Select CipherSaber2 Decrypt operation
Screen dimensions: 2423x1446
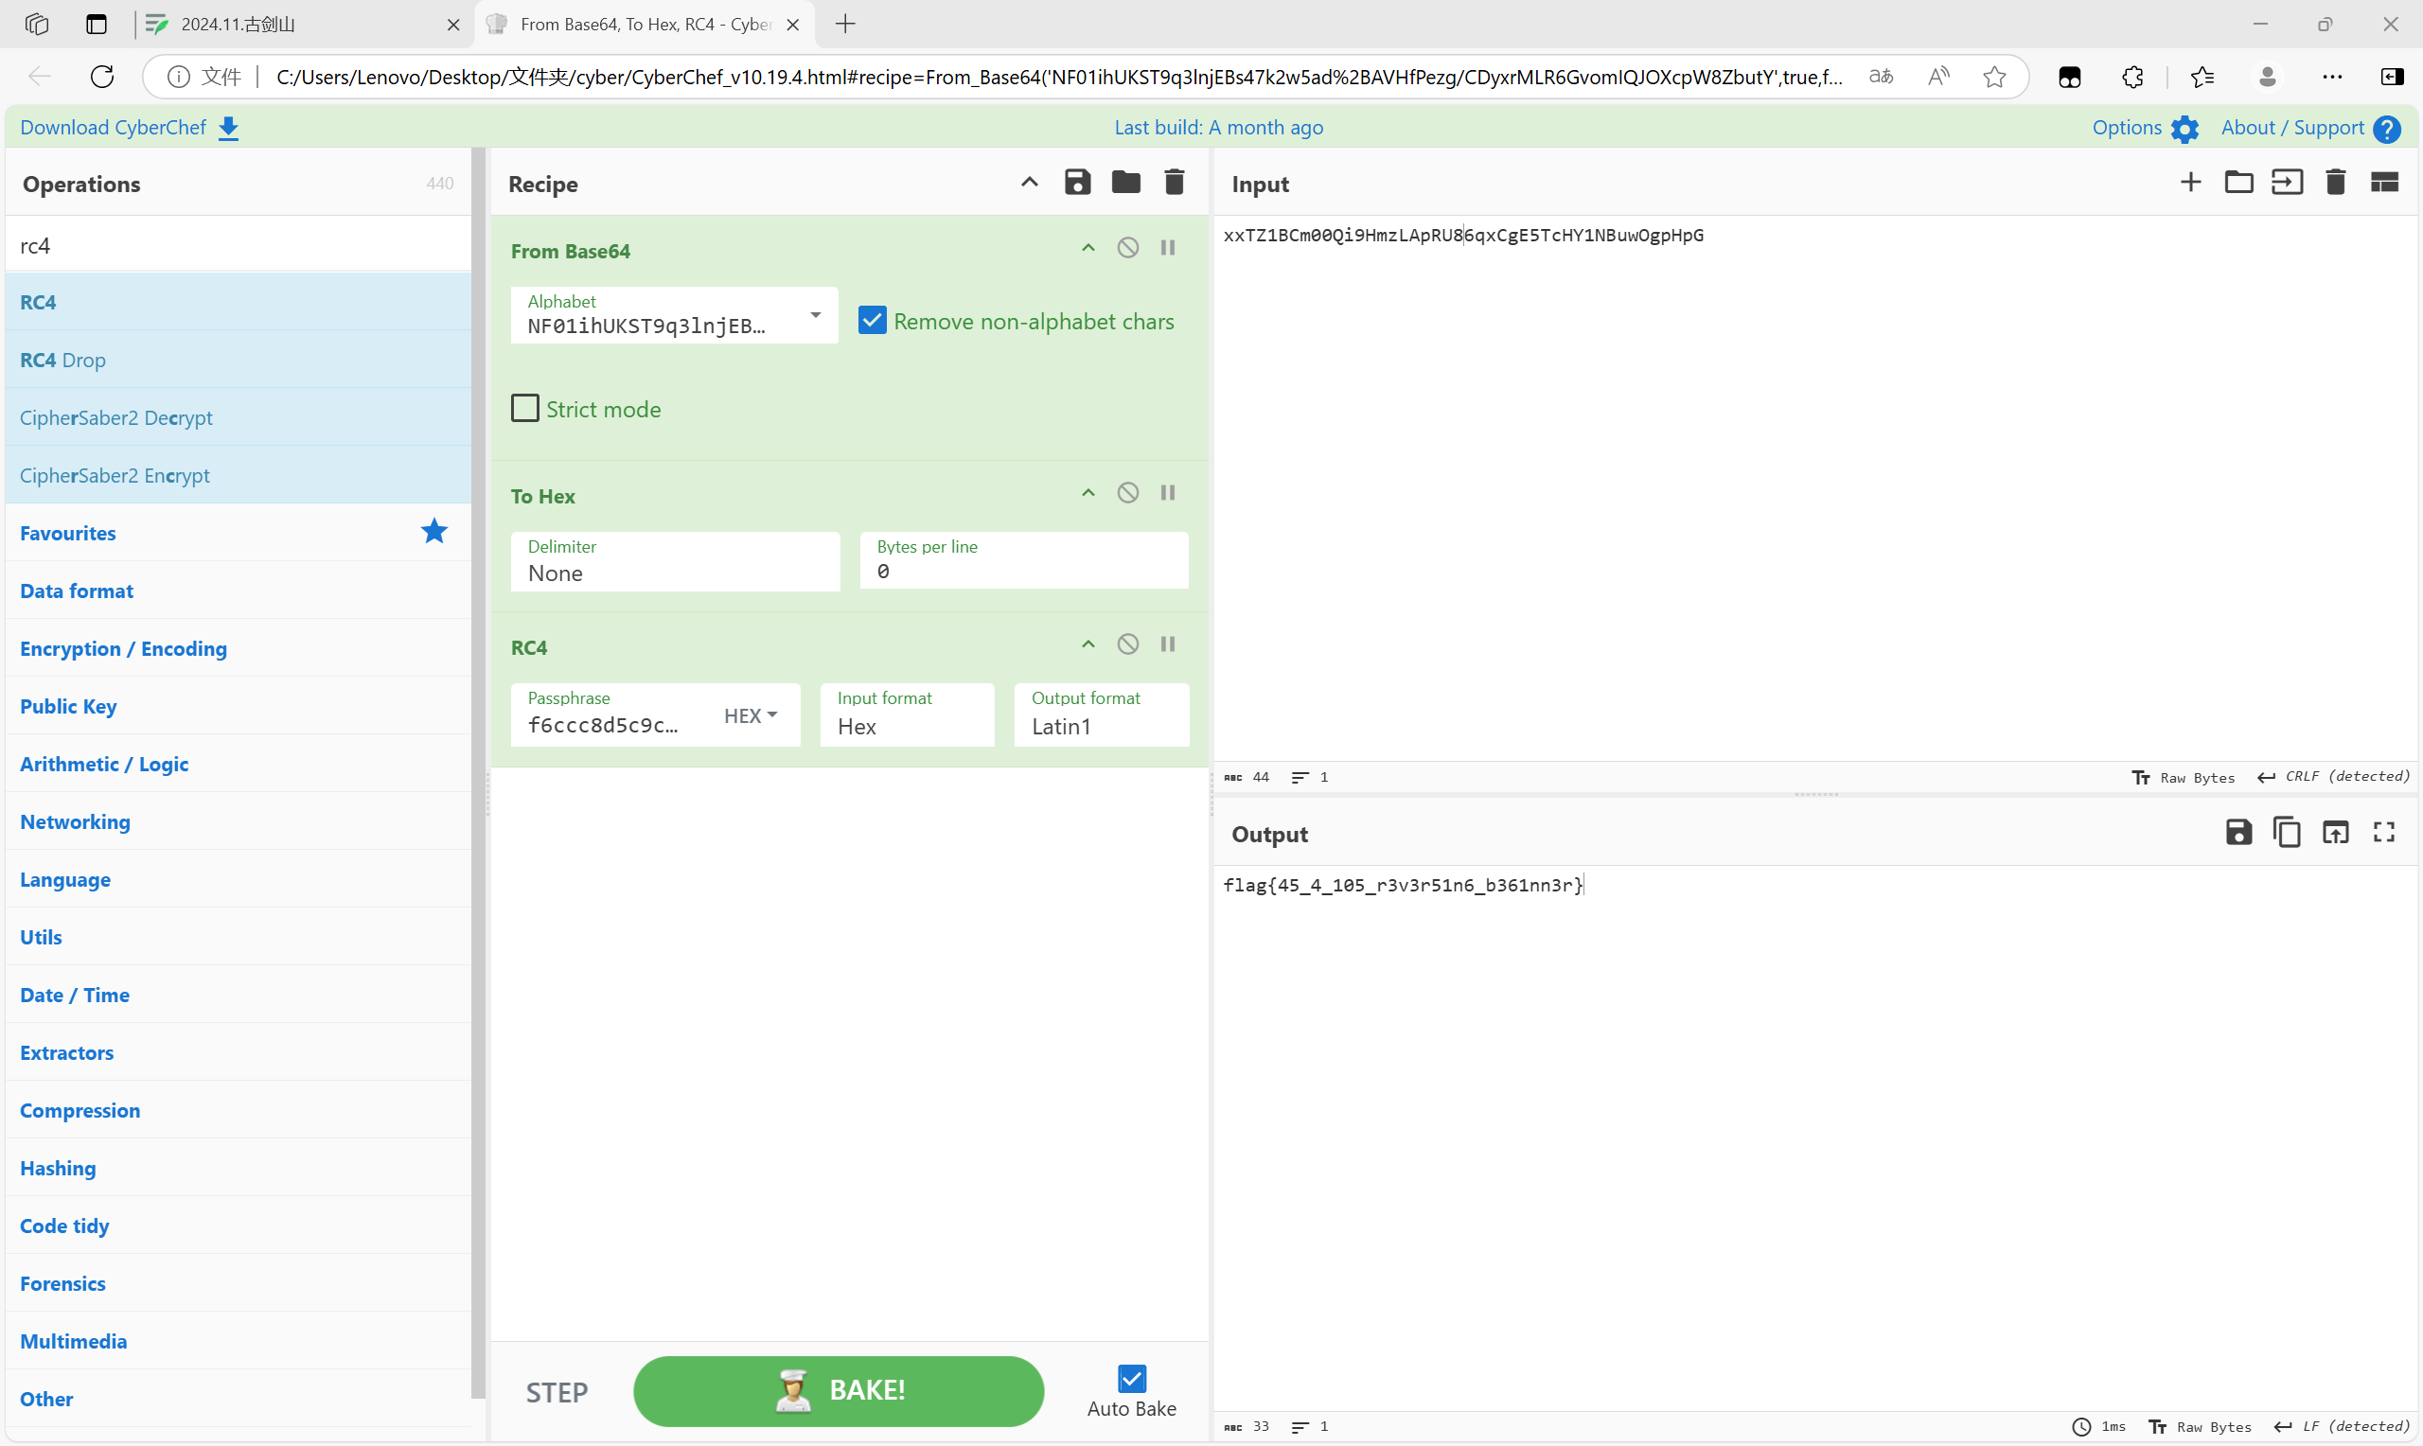point(238,417)
